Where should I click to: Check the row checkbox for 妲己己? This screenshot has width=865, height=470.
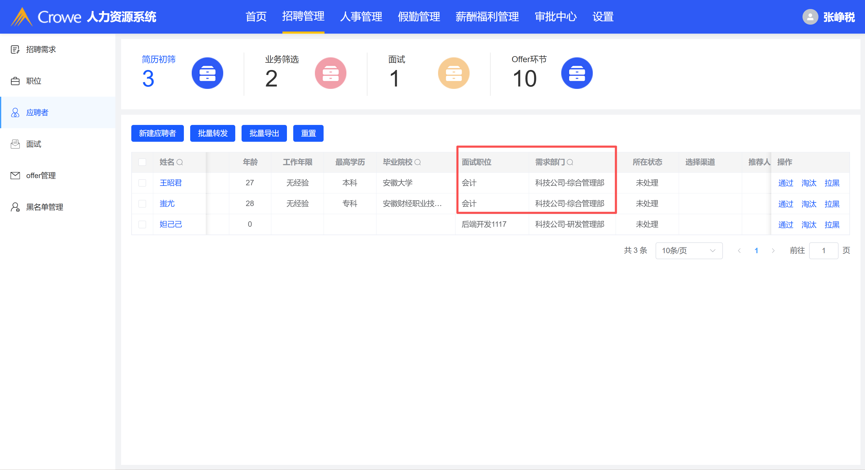pos(142,224)
